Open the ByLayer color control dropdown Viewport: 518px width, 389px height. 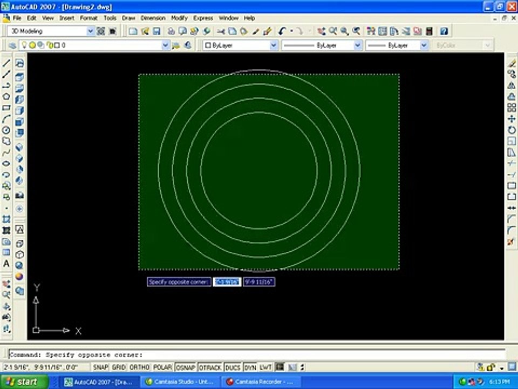tap(274, 45)
